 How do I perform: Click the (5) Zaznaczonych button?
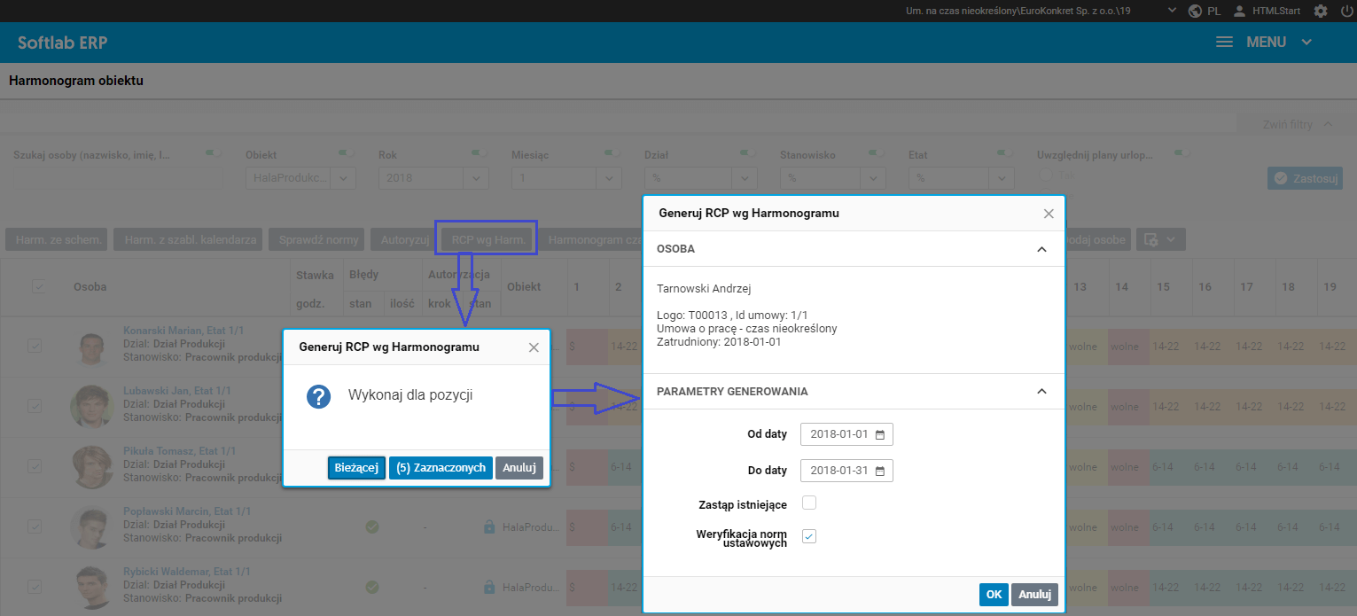pyautogui.click(x=441, y=468)
